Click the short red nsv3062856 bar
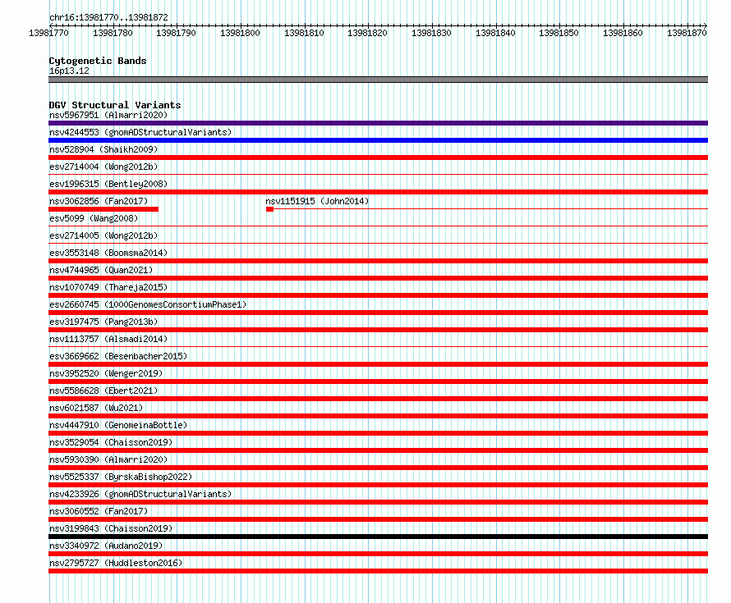The width and height of the screenshot is (731, 603). 103,209
